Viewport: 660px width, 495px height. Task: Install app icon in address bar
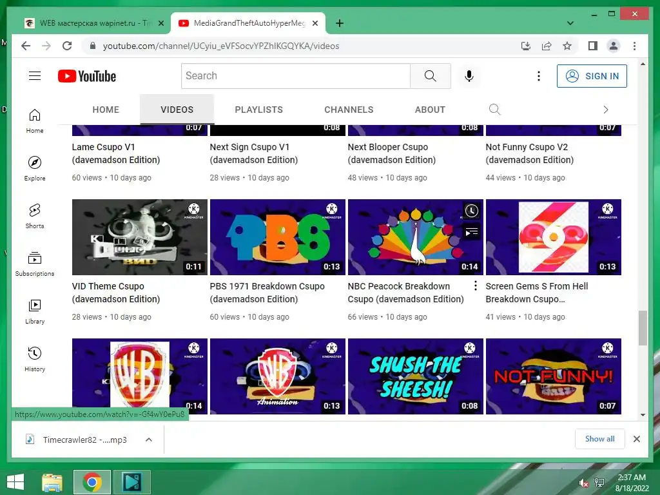coord(526,46)
